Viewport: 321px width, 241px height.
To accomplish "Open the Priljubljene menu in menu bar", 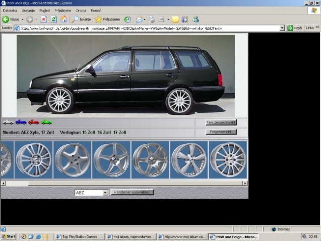I will point(63,10).
